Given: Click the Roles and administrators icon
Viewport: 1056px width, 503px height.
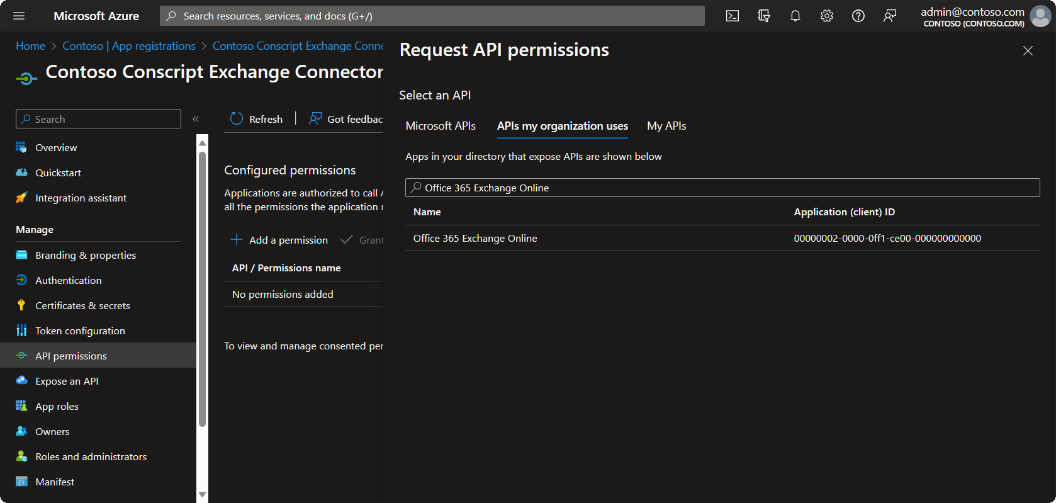Looking at the screenshot, I should pos(21,456).
